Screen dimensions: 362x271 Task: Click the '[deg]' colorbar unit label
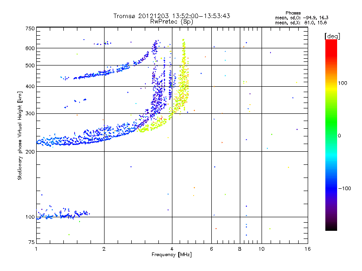point(332,36)
